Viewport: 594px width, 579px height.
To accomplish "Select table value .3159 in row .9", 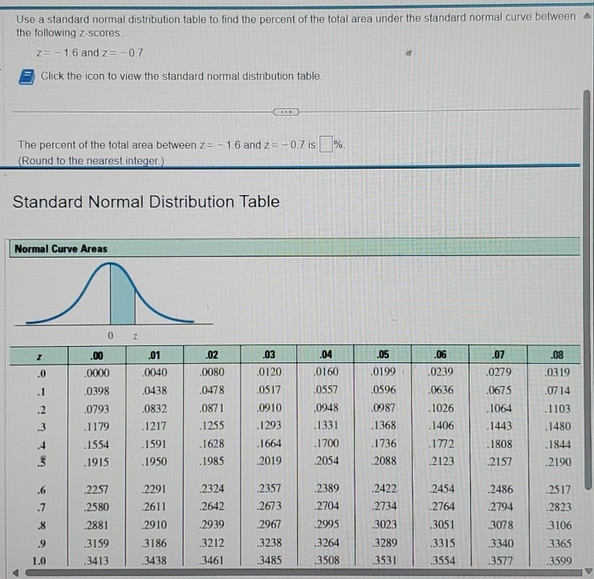I will (96, 543).
